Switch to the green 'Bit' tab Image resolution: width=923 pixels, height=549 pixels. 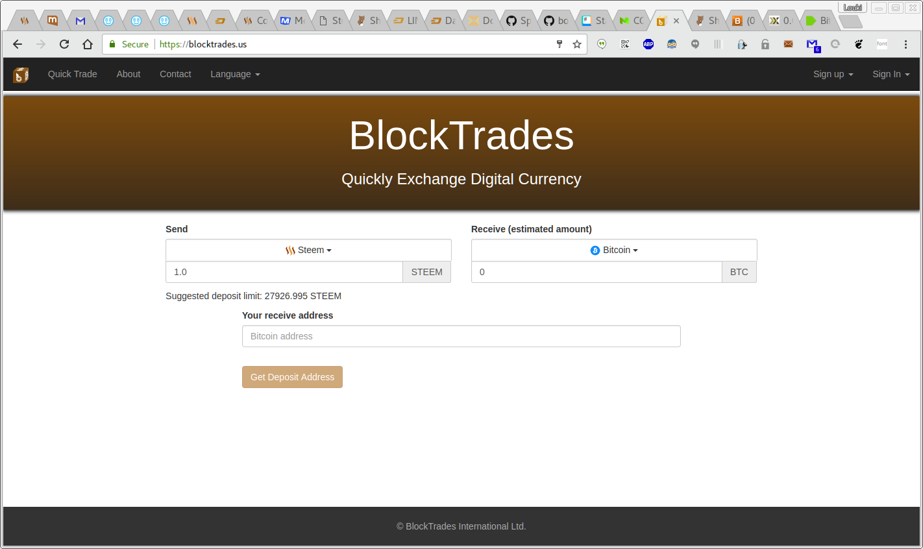[817, 21]
